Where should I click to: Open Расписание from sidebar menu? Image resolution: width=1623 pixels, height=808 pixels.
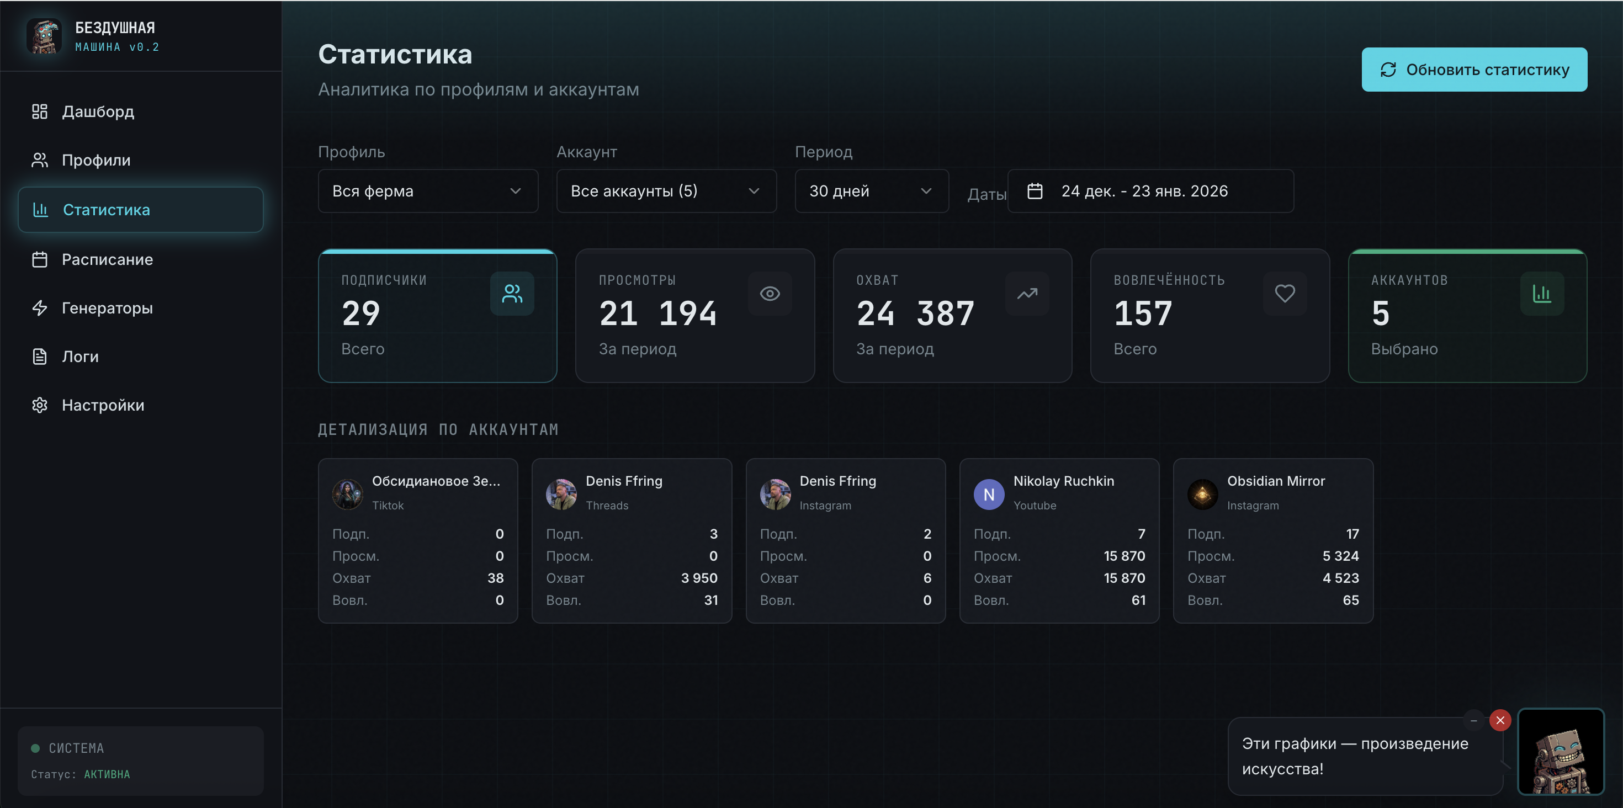[x=107, y=259]
